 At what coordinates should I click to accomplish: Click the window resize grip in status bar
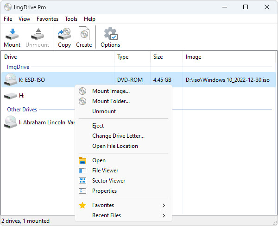(x=276, y=223)
